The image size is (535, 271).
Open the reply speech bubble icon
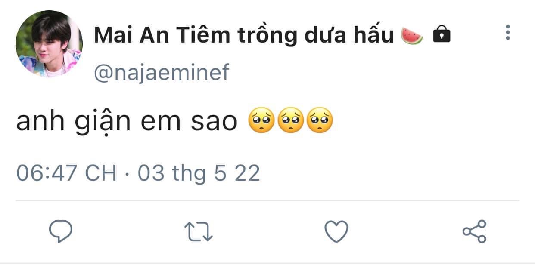click(60, 232)
